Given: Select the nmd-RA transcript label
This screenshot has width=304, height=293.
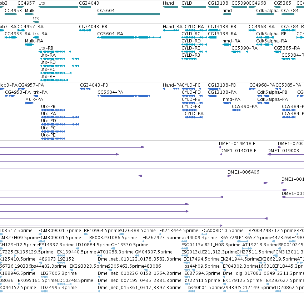Looking at the screenshot, I should pos(231,41).
